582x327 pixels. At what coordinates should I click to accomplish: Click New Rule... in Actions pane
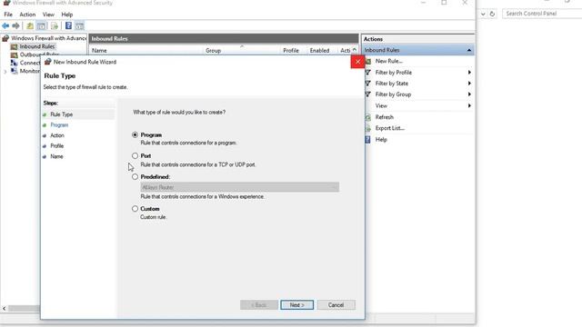[388, 61]
